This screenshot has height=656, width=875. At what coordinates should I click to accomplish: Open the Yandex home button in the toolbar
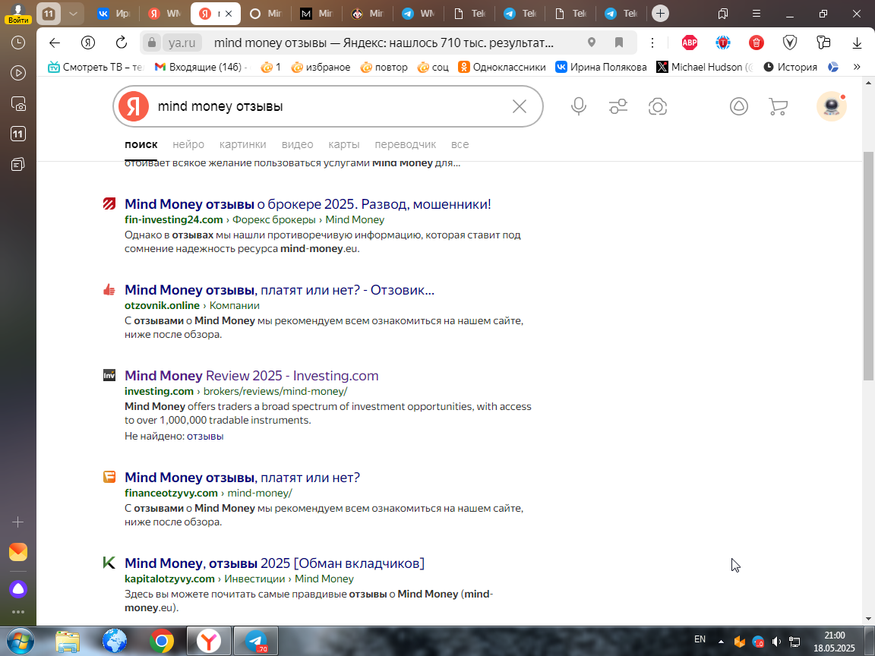(88, 43)
